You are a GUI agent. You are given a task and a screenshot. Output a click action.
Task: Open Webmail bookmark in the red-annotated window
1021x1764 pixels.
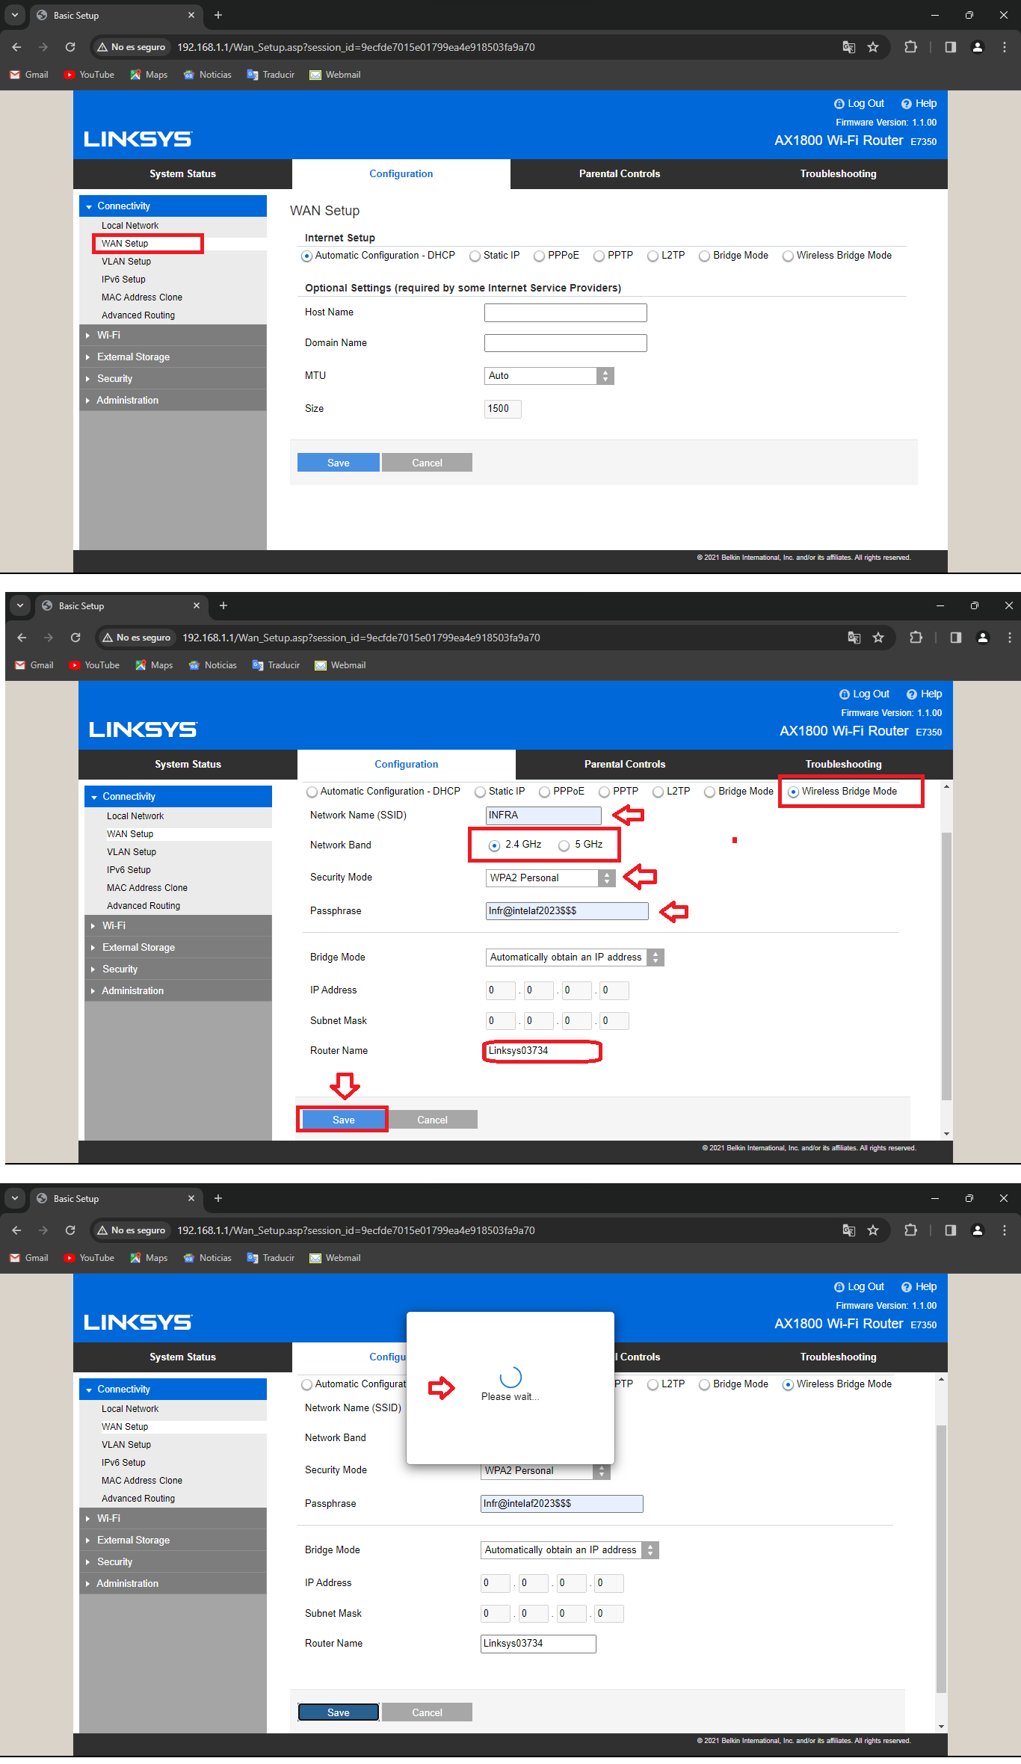[x=340, y=665]
